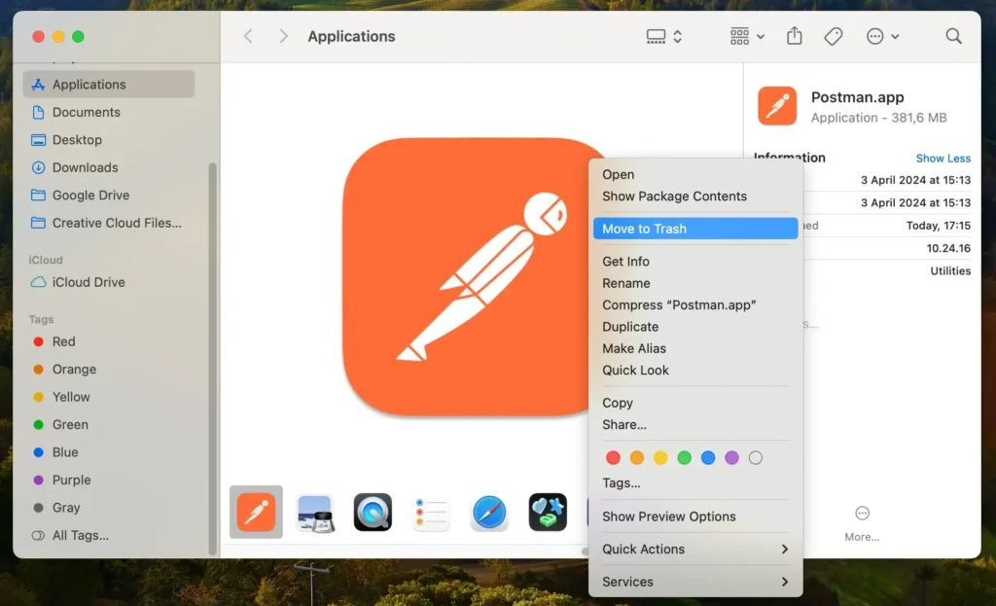This screenshot has height=606, width=996.
Task: Click the large Postman preview image
Action: tap(467, 277)
